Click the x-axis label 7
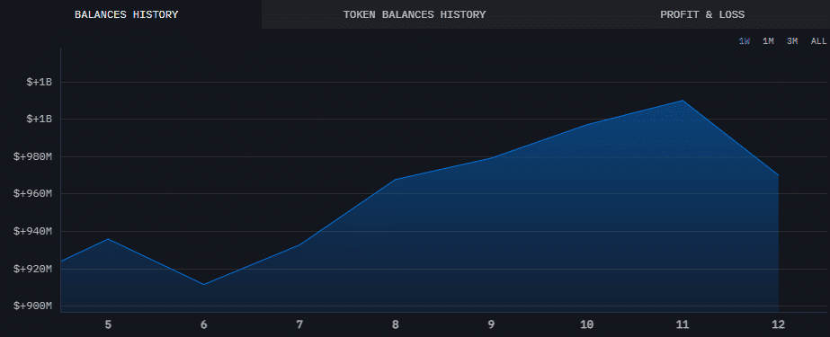830x337 pixels. click(x=299, y=324)
